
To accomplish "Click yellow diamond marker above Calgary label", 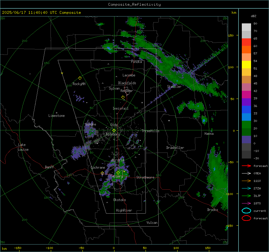I will pyautogui.click(x=118, y=173).
